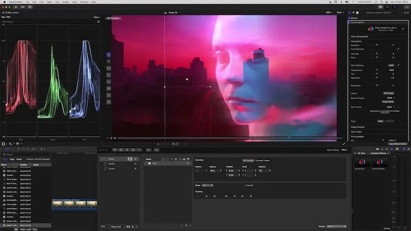Switch to the Current Frame tab
The width and height of the screenshot is (411, 231).
[263, 160]
